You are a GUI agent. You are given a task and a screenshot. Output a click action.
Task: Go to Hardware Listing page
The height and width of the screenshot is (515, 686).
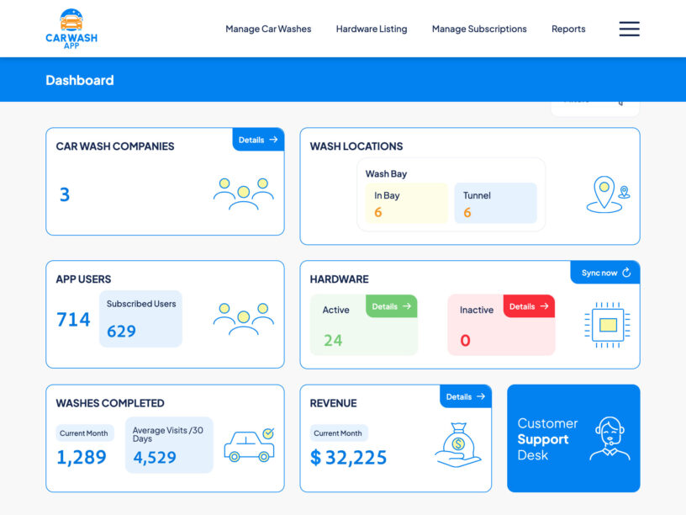(x=372, y=29)
